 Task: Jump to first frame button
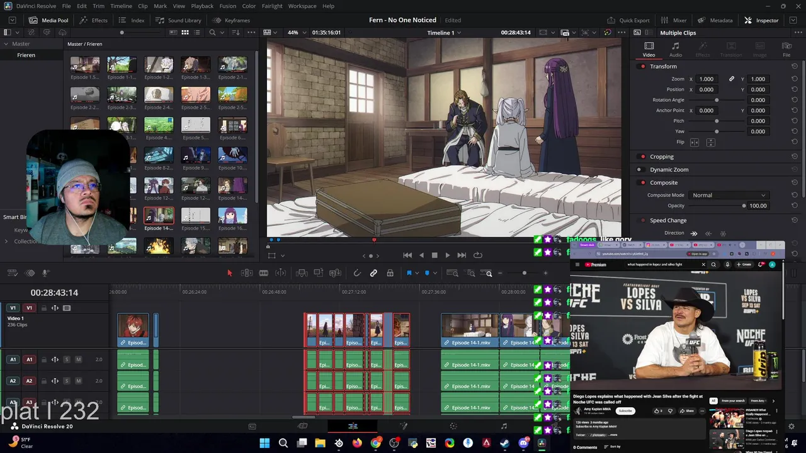407,255
